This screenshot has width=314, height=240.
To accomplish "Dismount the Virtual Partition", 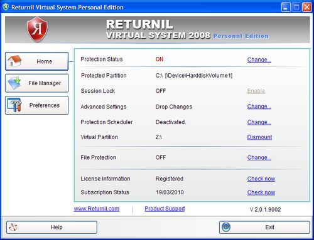I will point(259,137).
